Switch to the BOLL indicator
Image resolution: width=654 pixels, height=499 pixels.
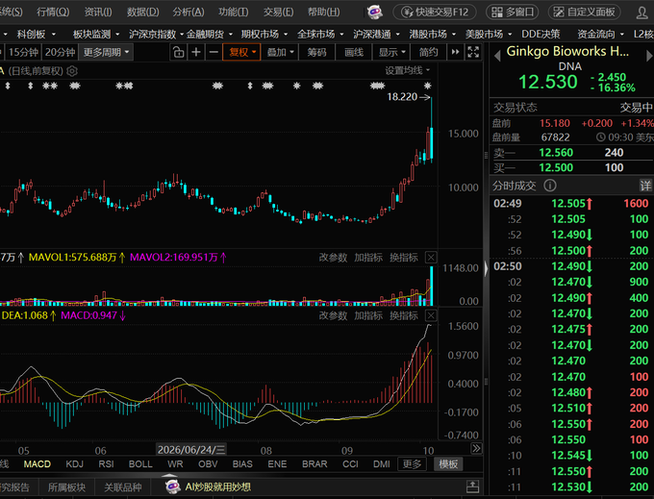point(140,464)
